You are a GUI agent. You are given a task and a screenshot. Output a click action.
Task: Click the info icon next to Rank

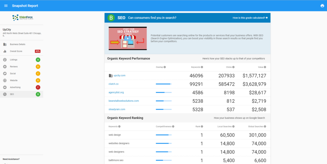coord(202,126)
